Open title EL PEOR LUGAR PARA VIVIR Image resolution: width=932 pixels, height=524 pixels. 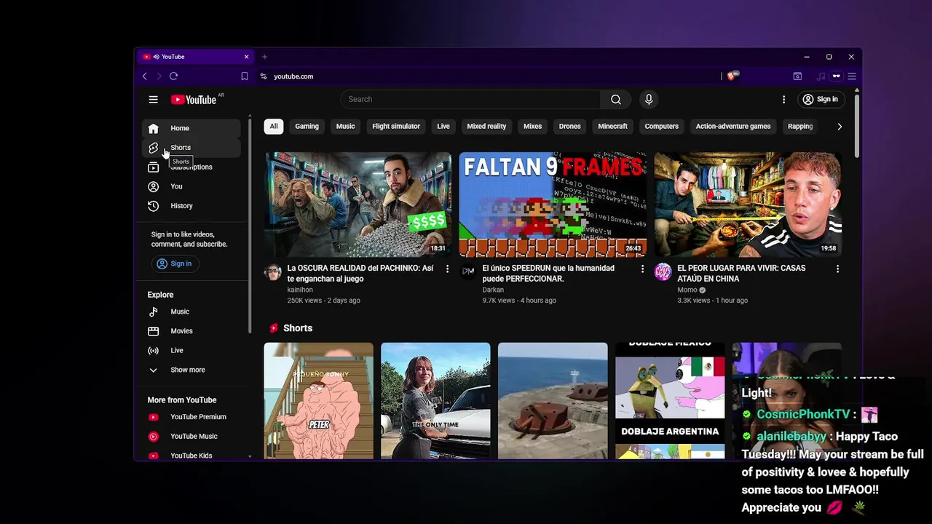coord(741,274)
